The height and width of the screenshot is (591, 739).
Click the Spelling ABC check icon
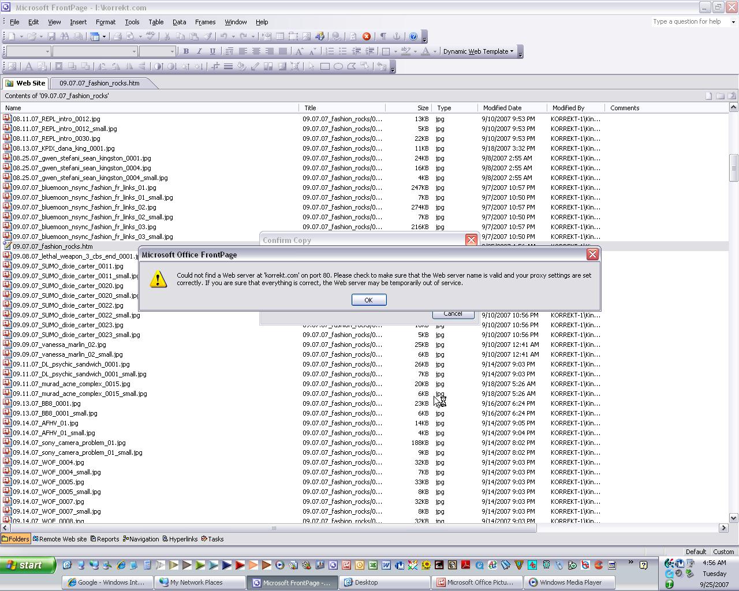click(x=150, y=36)
